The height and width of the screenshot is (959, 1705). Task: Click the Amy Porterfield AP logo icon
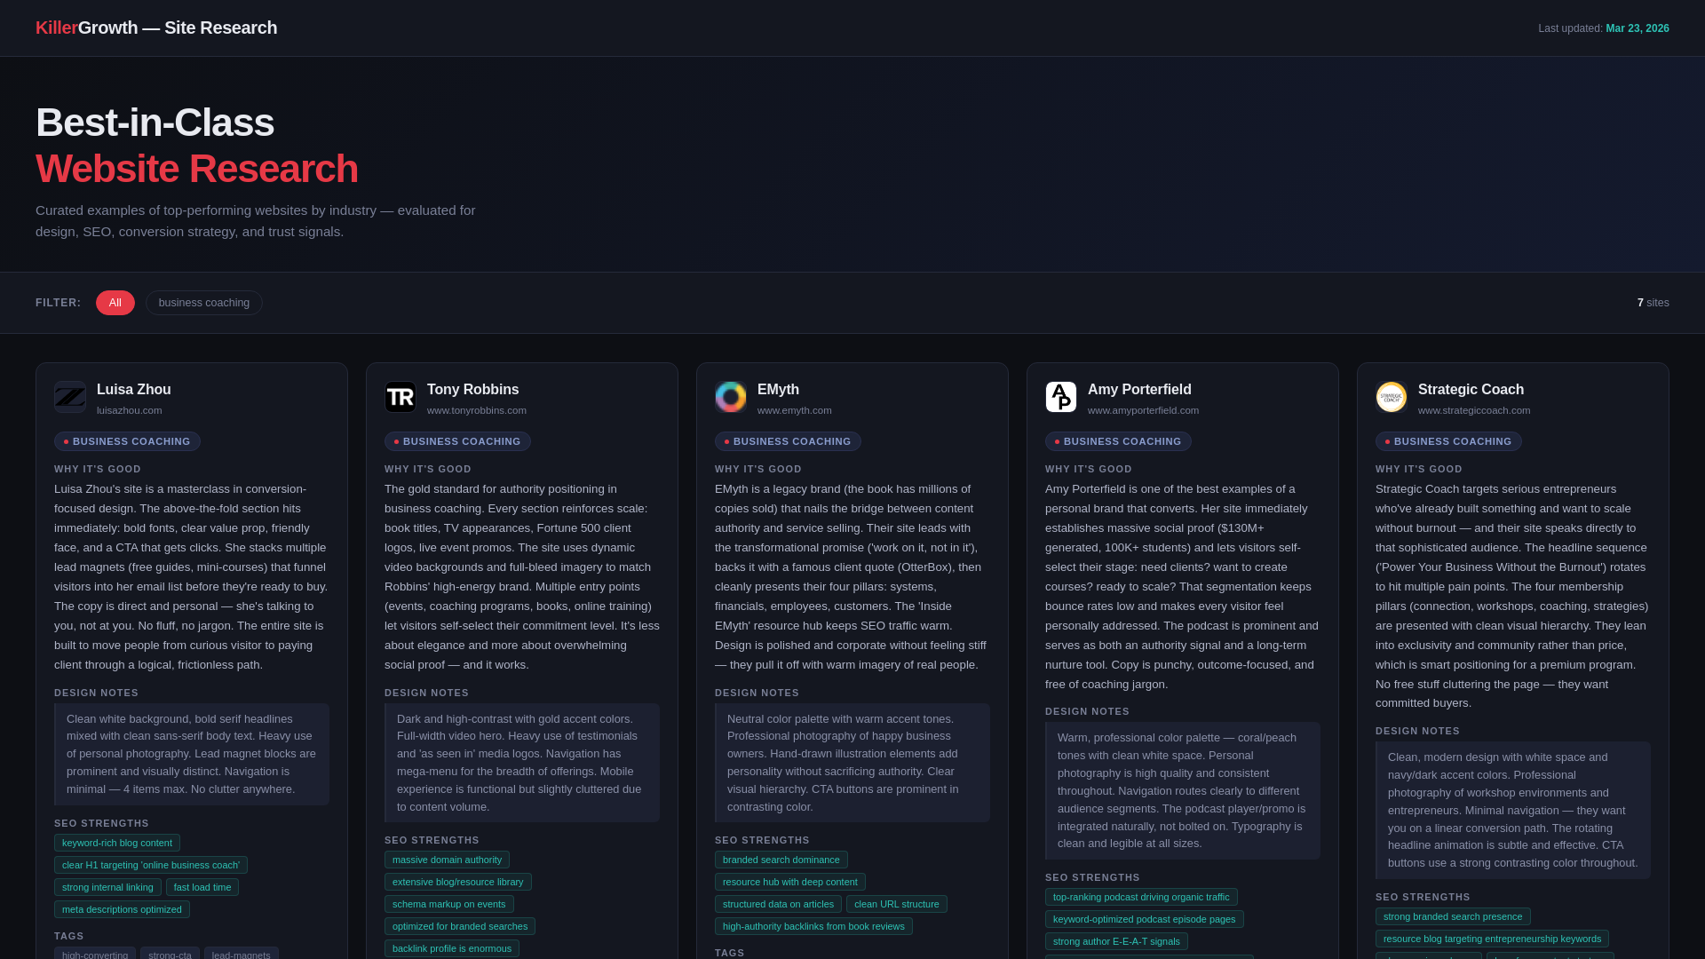pyautogui.click(x=1061, y=397)
